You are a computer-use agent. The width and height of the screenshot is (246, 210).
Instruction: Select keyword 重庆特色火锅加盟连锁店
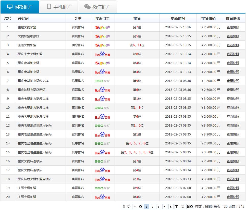click(35, 179)
